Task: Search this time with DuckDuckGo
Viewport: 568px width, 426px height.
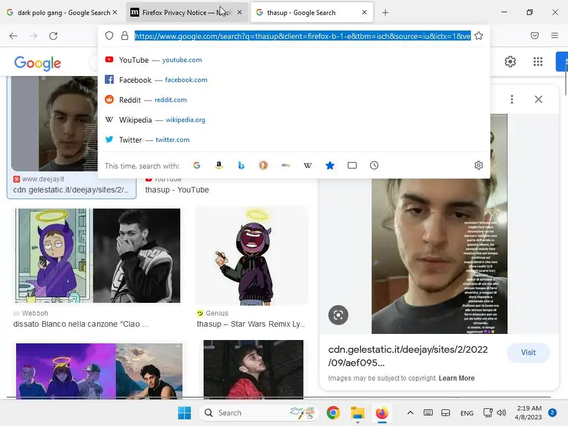Action: pyautogui.click(x=263, y=165)
